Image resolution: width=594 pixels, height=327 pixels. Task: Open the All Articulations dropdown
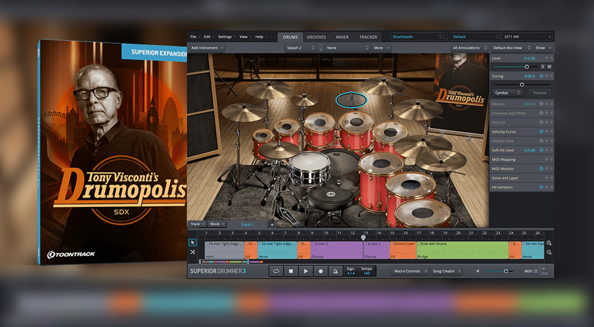(469, 48)
